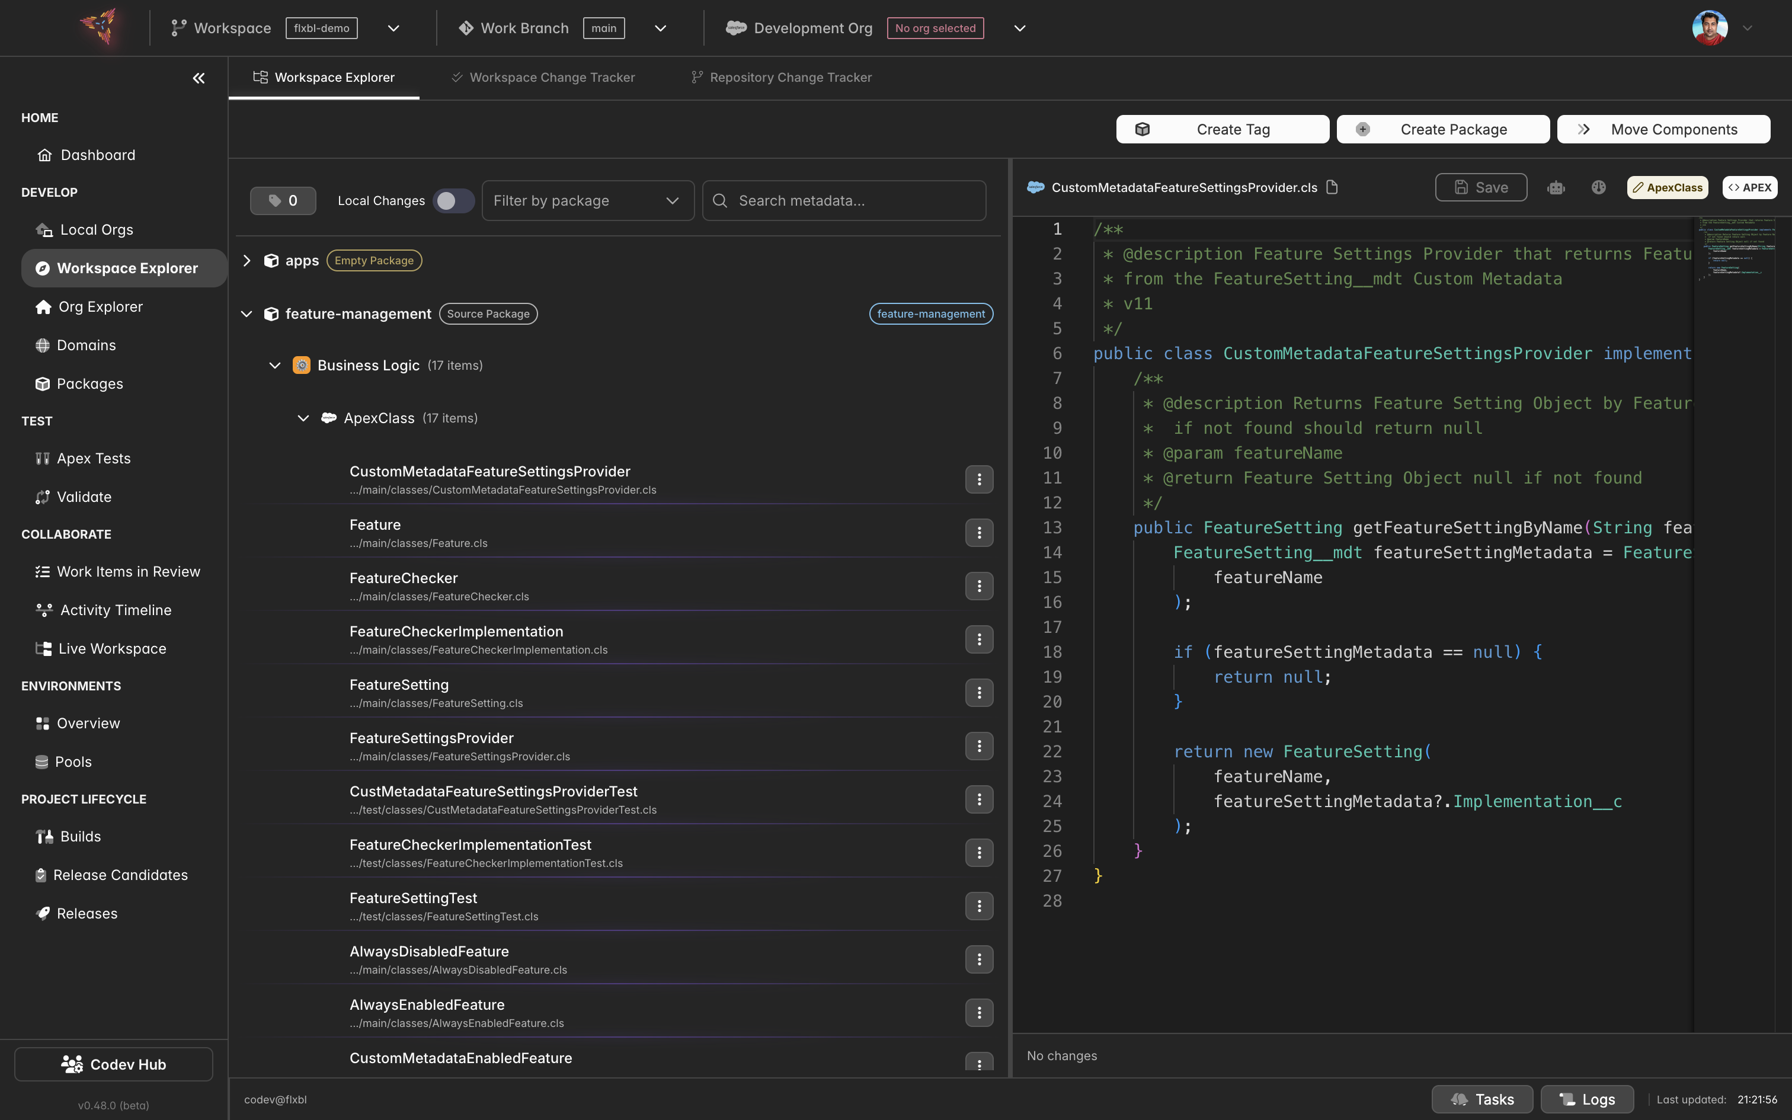Collapse the ApexClass folder
This screenshot has width=1792, height=1120.
tap(303, 418)
